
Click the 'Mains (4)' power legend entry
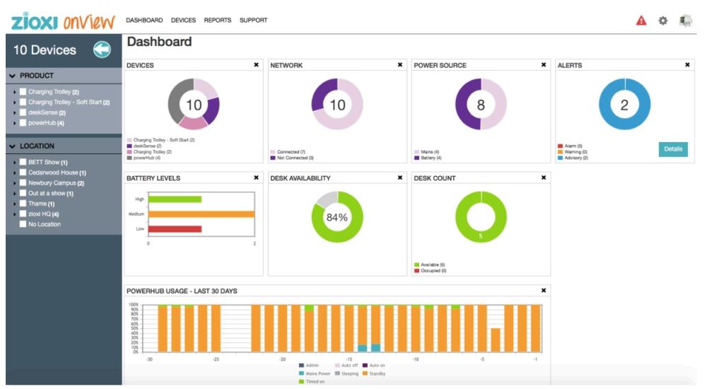tap(426, 152)
